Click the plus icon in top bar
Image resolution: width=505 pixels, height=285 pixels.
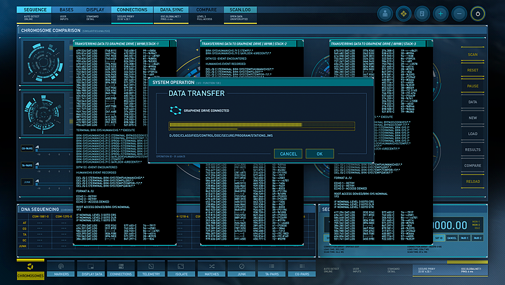click(441, 13)
